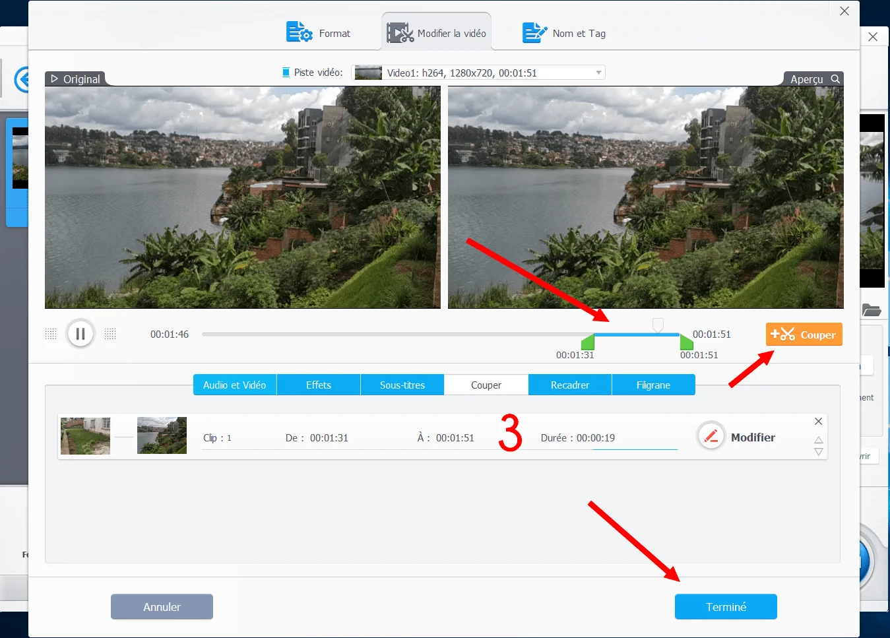Move Clip 1 down with arrow

819,452
